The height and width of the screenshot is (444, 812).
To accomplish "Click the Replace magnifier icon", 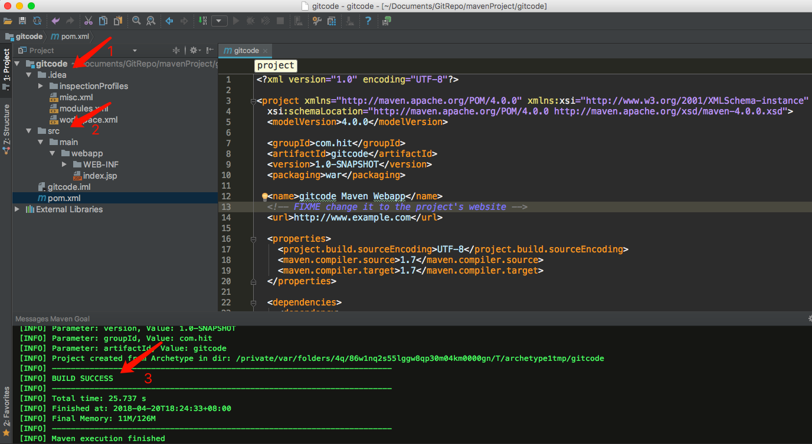I will pyautogui.click(x=151, y=21).
